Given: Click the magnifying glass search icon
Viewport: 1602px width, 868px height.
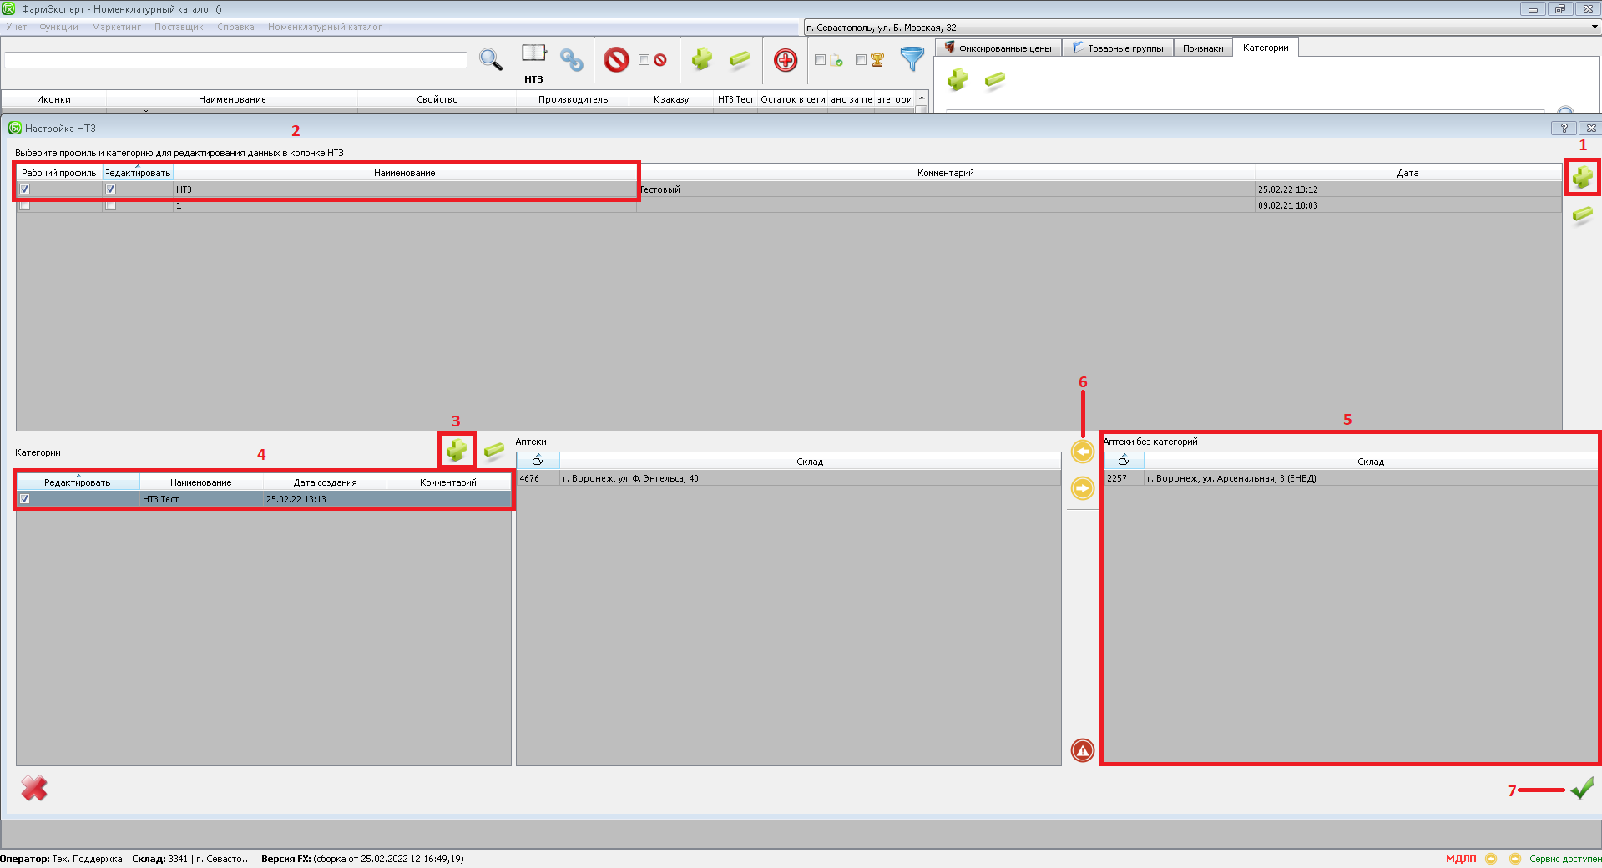Looking at the screenshot, I should click(490, 59).
